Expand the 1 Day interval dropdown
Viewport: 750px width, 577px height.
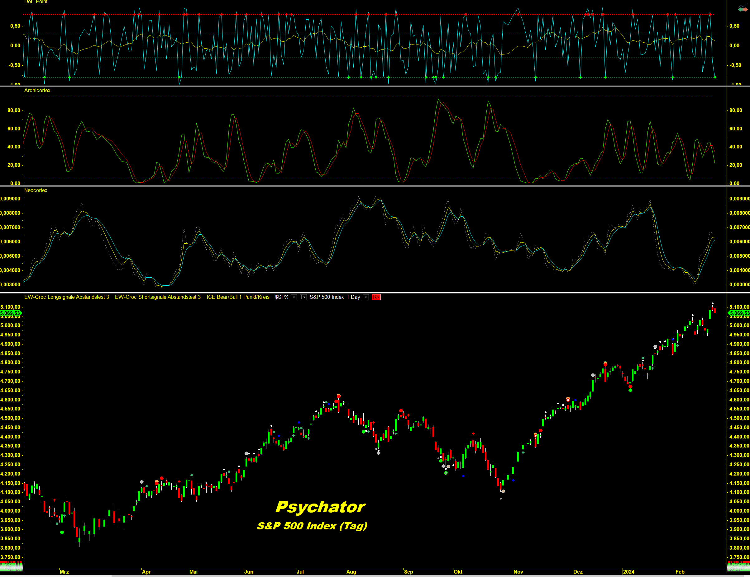pyautogui.click(x=366, y=297)
